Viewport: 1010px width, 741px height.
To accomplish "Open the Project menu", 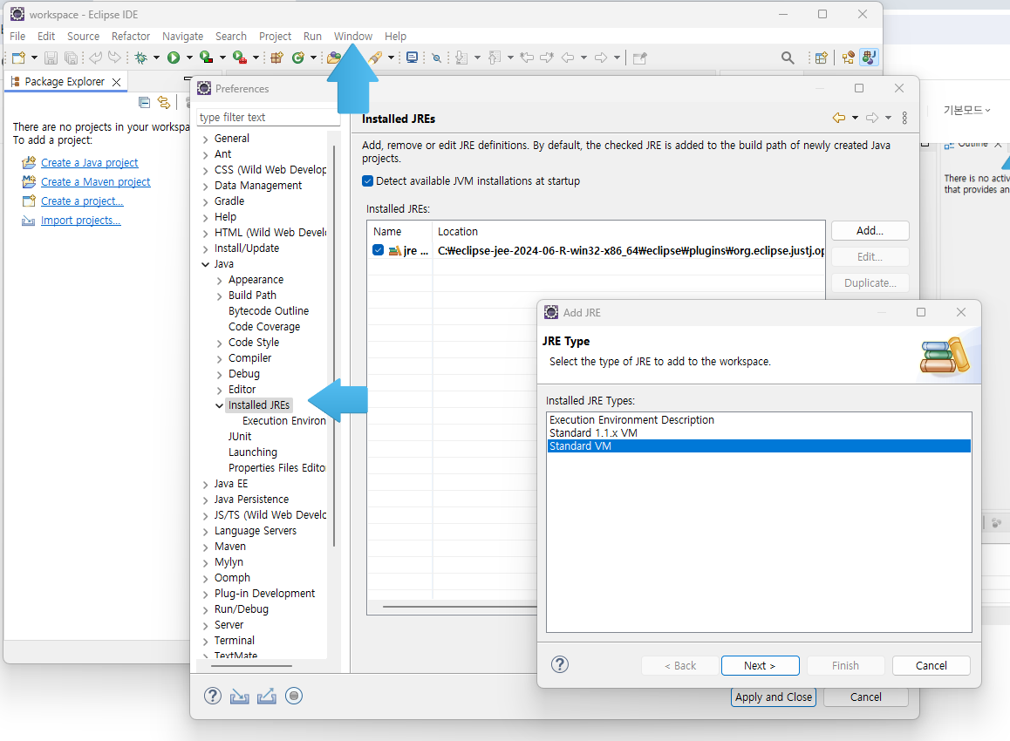I will pyautogui.click(x=275, y=36).
